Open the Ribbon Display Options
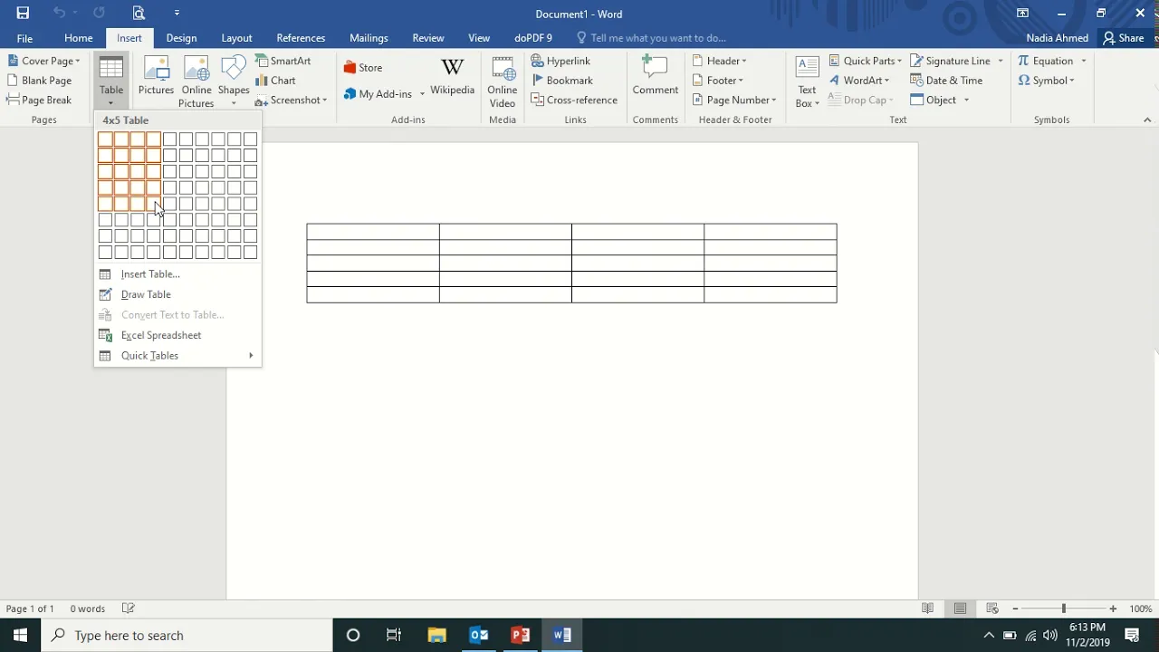Image resolution: width=1159 pixels, height=652 pixels. tap(1022, 13)
